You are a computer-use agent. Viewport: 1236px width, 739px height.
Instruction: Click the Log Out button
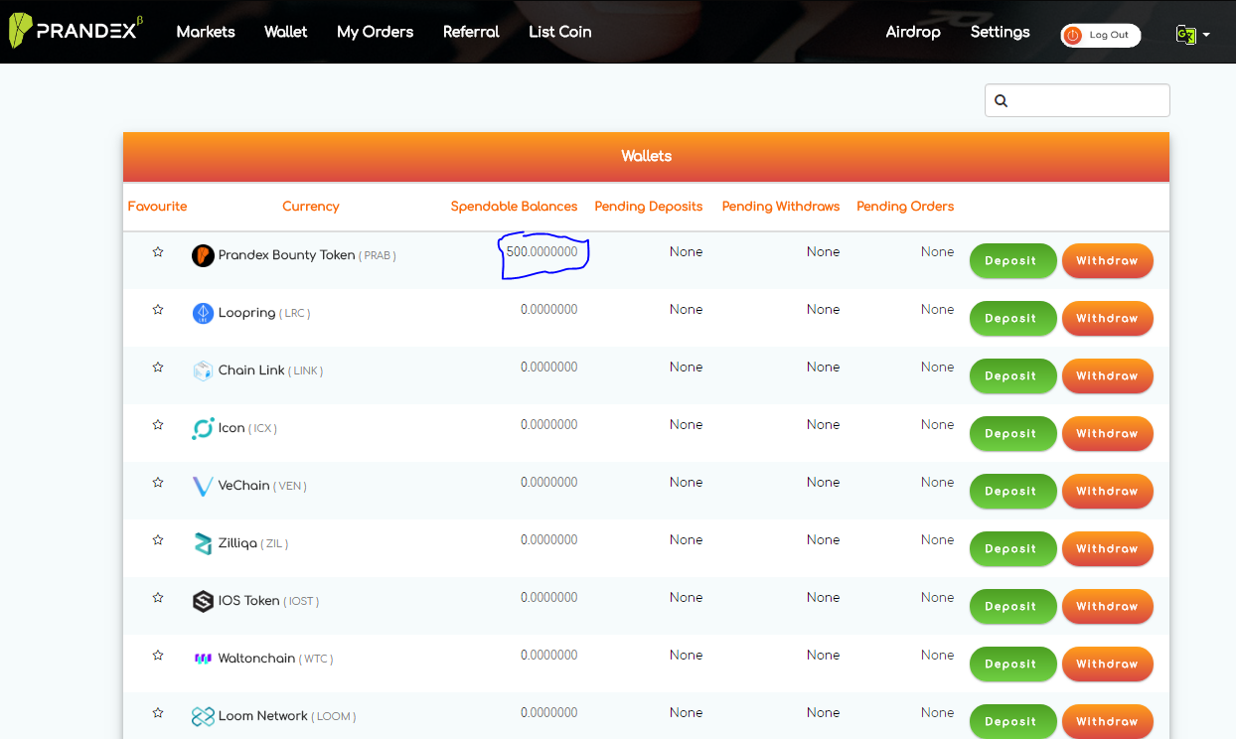point(1101,36)
